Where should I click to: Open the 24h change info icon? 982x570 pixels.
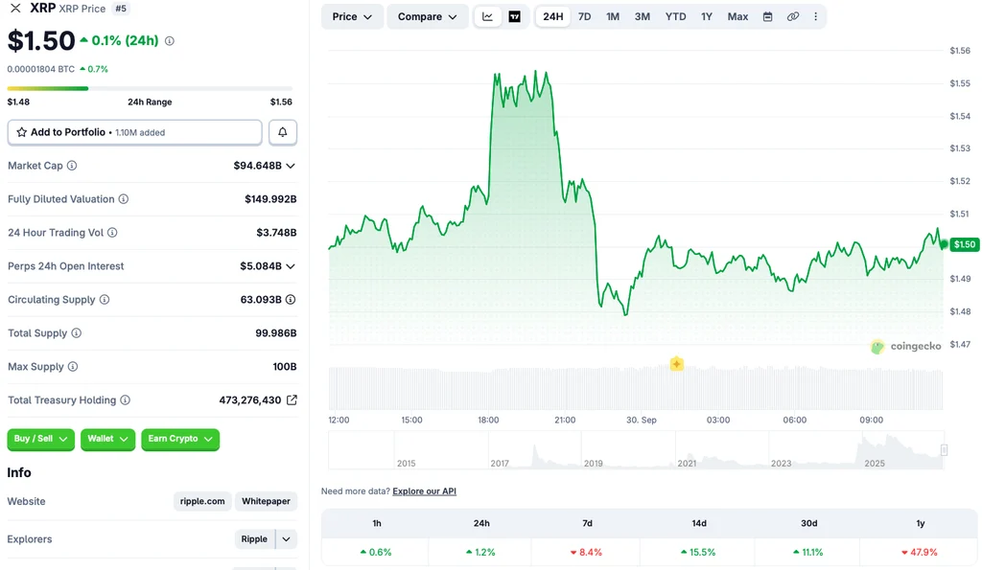[x=169, y=40]
